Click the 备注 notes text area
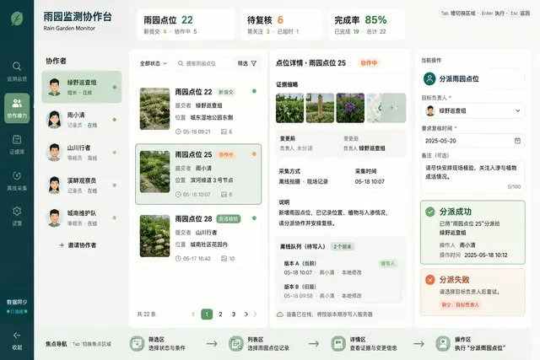Viewport: 540px width, 360px height. pyautogui.click(x=472, y=176)
